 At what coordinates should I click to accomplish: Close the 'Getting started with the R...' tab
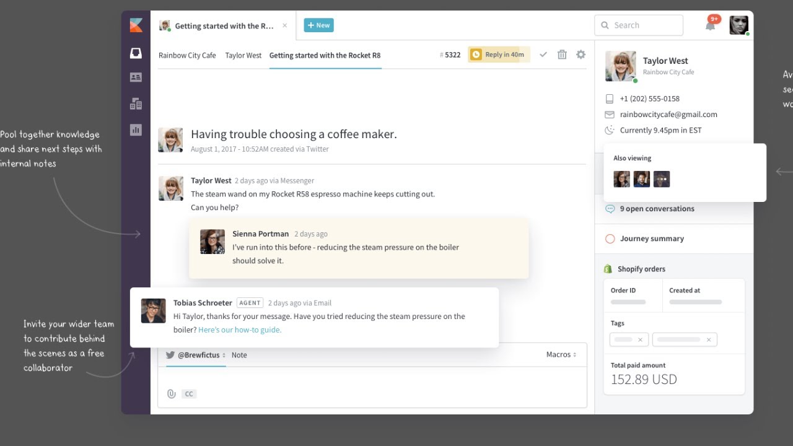pos(285,25)
